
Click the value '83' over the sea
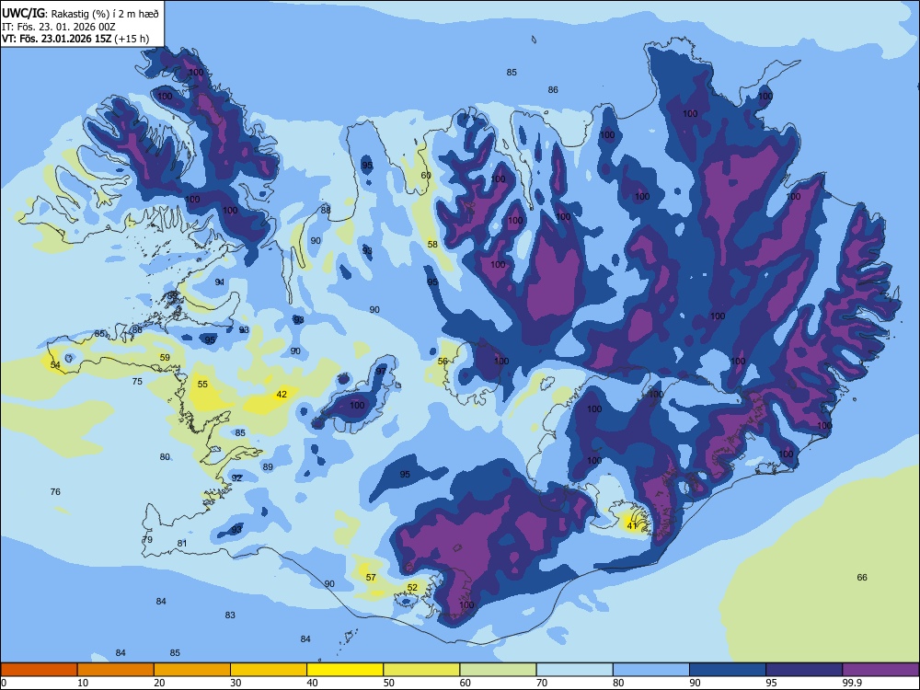tap(230, 615)
